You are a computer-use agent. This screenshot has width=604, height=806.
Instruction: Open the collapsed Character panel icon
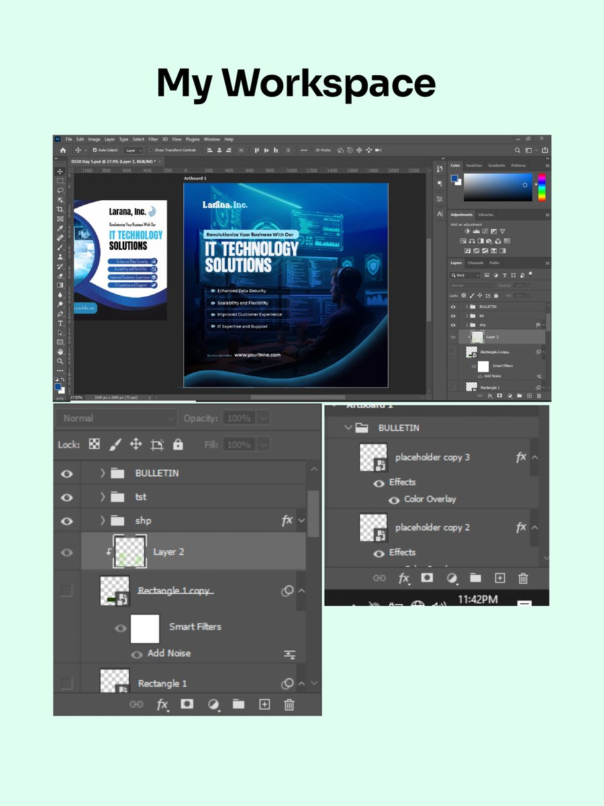pyautogui.click(x=440, y=214)
